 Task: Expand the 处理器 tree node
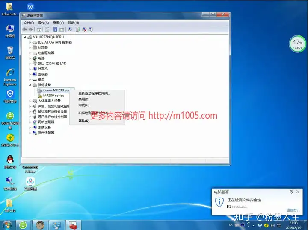(x=30, y=48)
